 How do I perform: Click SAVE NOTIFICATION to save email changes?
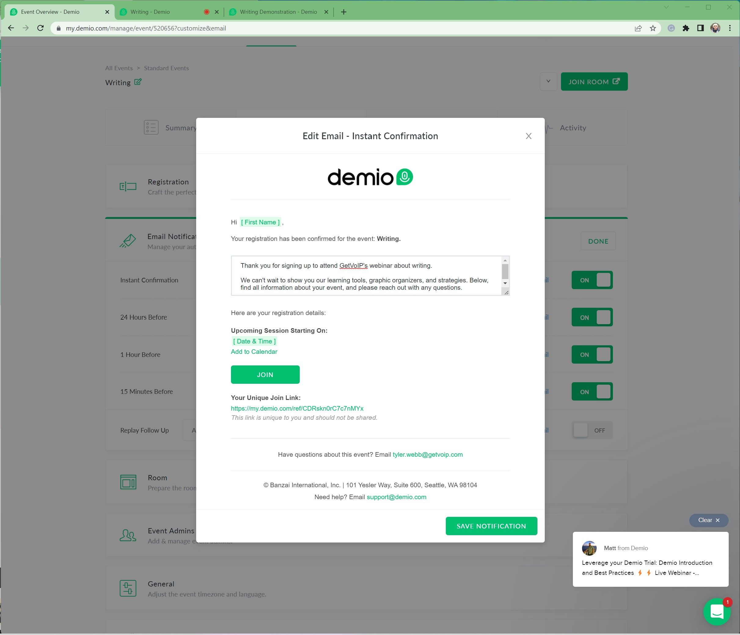491,526
